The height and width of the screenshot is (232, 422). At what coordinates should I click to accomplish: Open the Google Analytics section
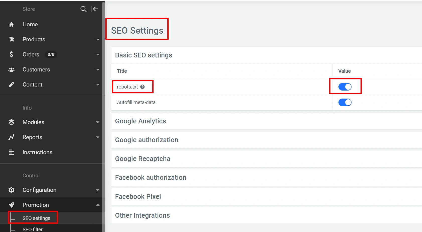pyautogui.click(x=140, y=121)
